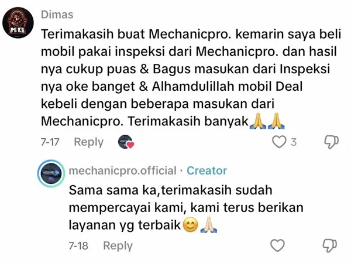The image size is (351, 263).
Task: Open mechanicpro.official's ringed profile picture
Action: (51, 173)
